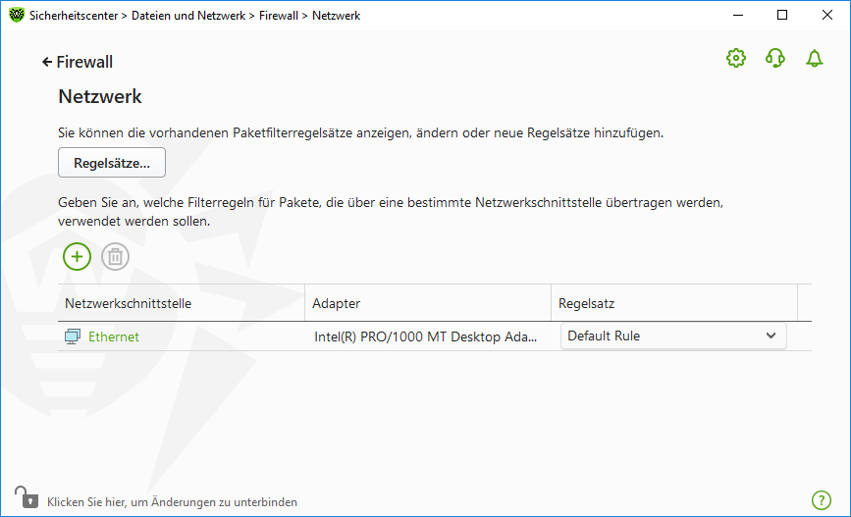Click the trash delete icon
The height and width of the screenshot is (517, 851).
coord(115,257)
